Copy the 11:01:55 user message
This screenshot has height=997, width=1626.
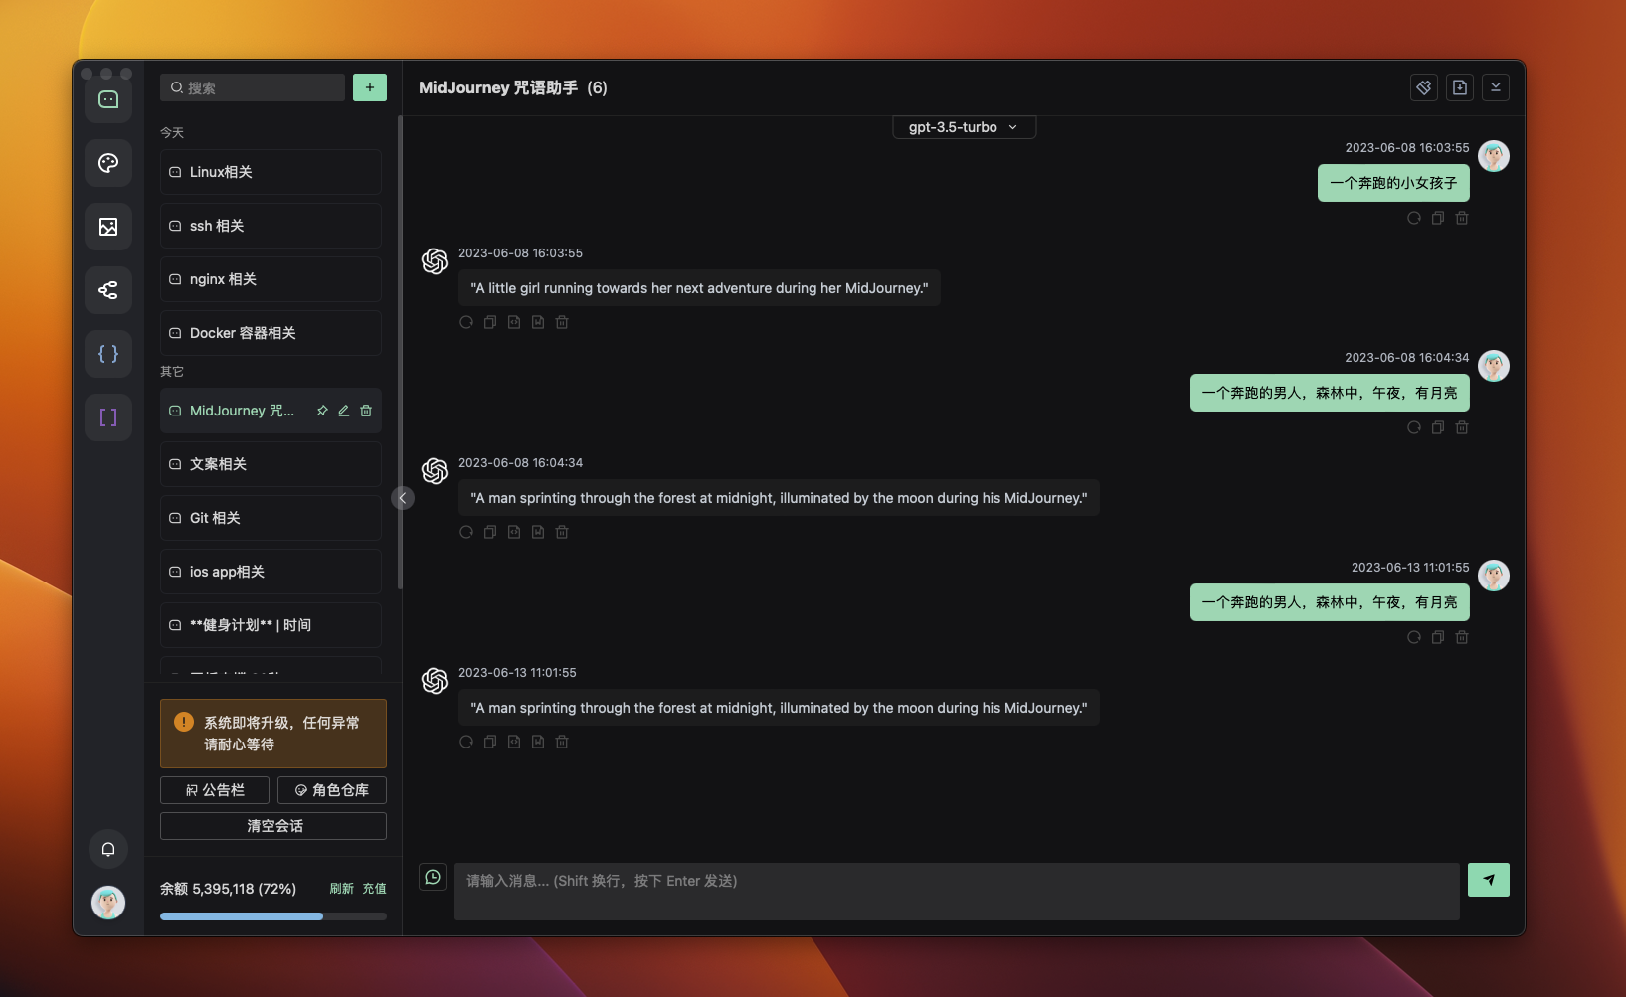1438,637
